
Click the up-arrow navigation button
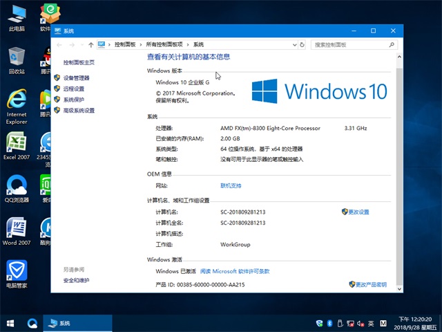(90, 45)
